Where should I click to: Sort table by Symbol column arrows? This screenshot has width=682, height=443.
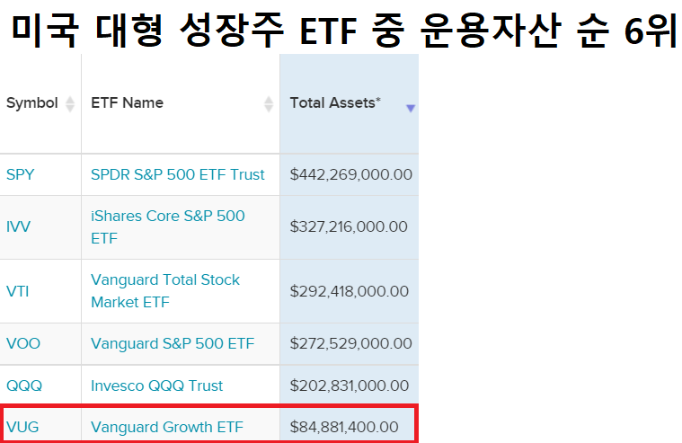[x=69, y=104]
